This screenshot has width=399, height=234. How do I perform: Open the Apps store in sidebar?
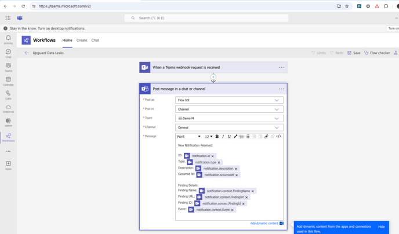(x=8, y=166)
